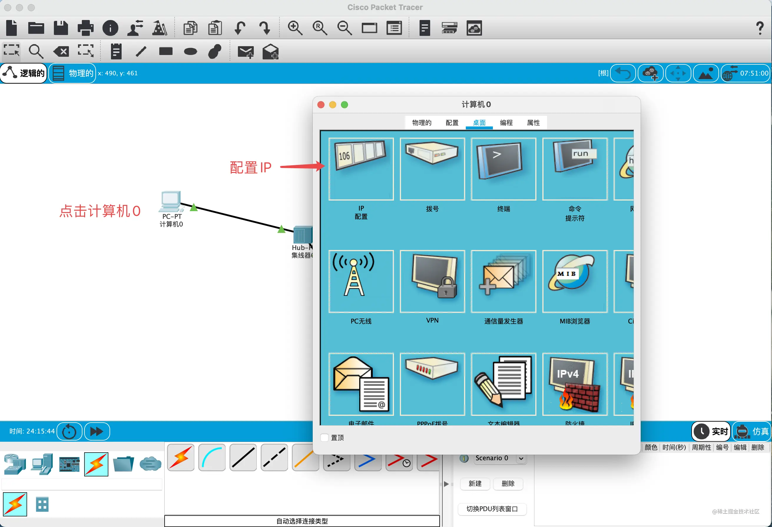Open the network information icon
The image size is (772, 527).
110,28
